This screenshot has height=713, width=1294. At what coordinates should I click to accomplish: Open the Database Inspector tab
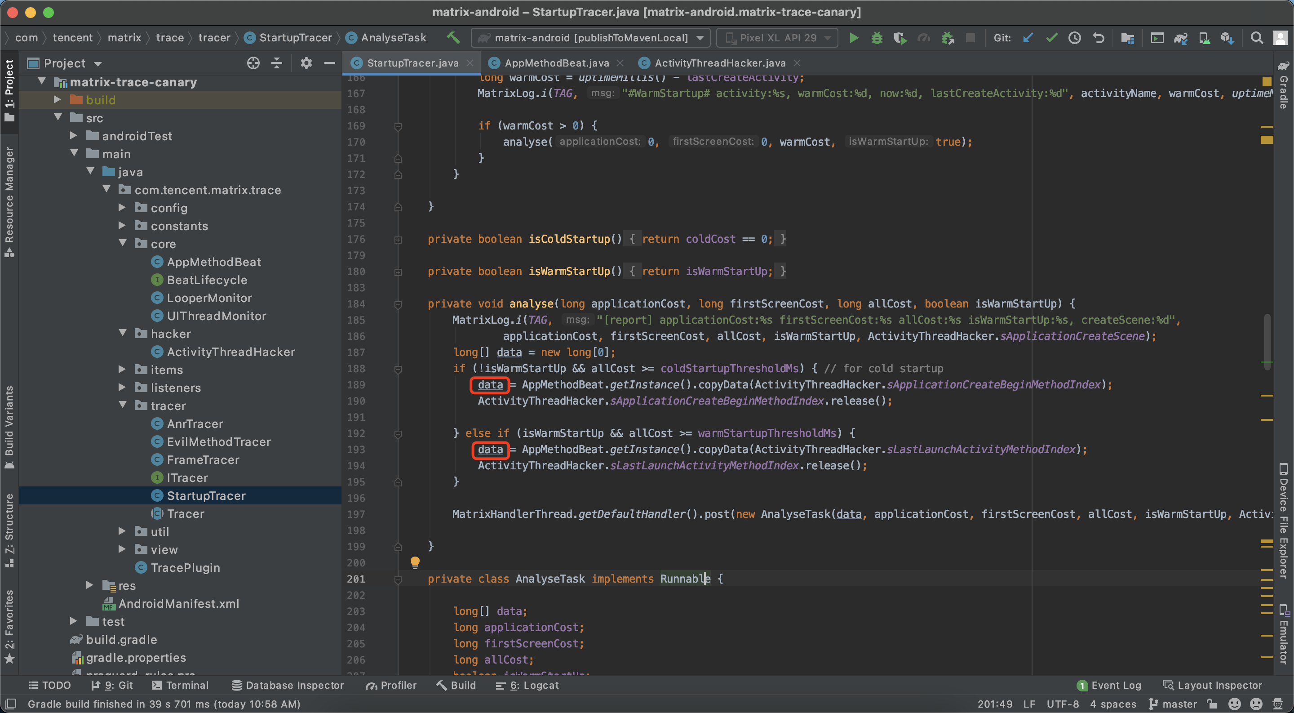point(288,685)
